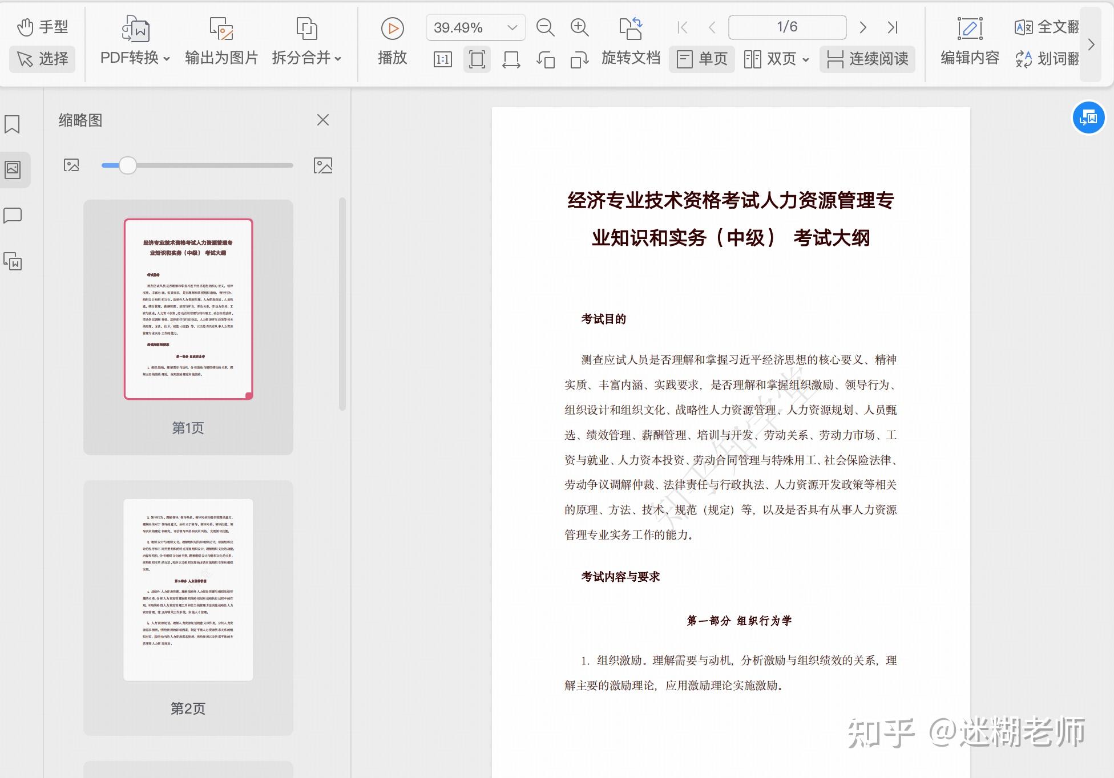The height and width of the screenshot is (778, 1114).
Task: Open the bookmarks panel in the sidebar
Action: click(13, 124)
